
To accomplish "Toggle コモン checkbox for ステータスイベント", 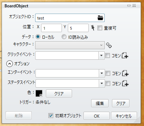I will [108, 83].
